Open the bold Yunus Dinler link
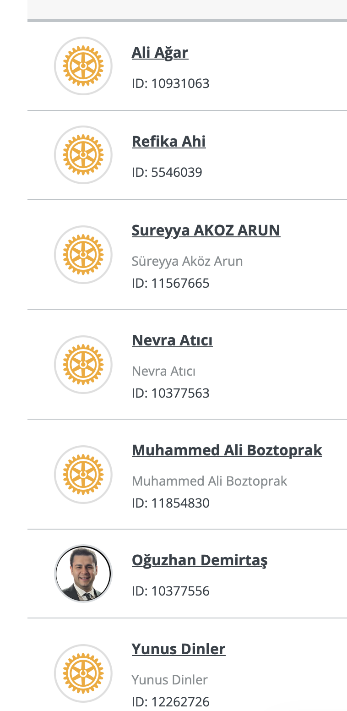 pos(178,649)
